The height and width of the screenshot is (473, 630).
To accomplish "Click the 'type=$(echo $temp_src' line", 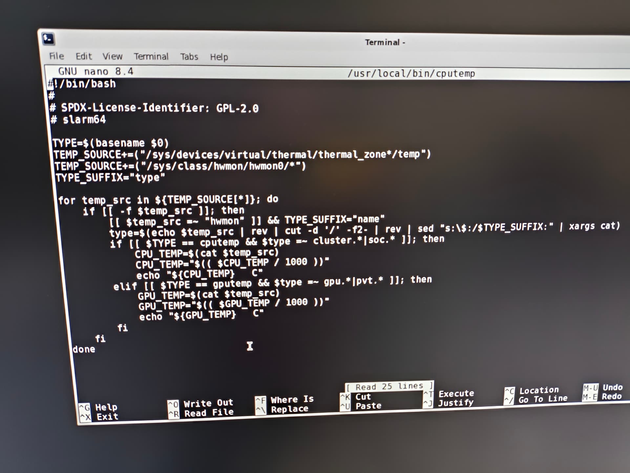I will click(x=365, y=229).
